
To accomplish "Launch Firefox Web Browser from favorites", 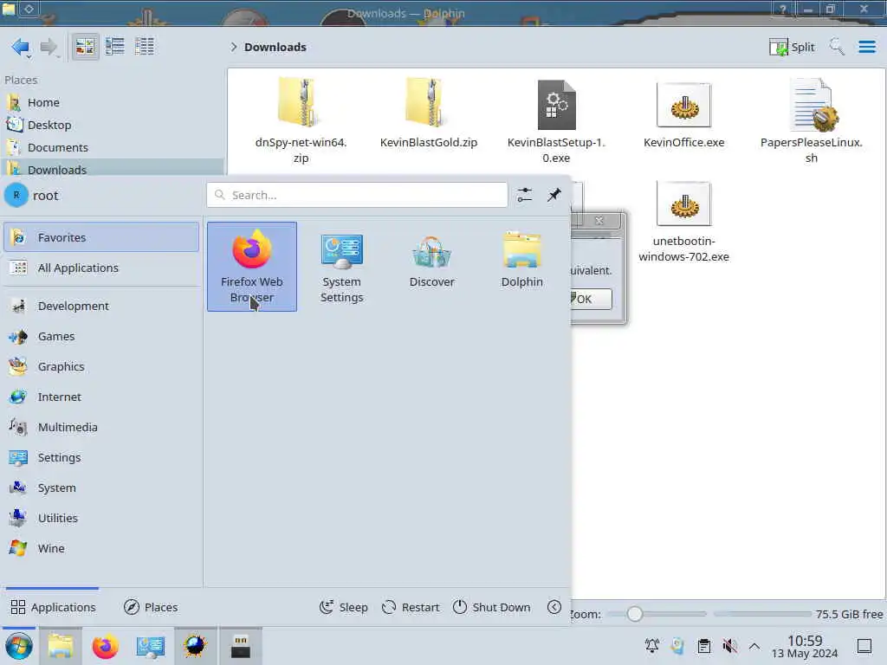I will (252, 267).
